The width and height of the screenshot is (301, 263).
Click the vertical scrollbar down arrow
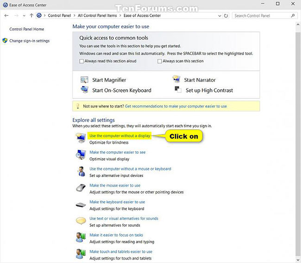click(298, 260)
